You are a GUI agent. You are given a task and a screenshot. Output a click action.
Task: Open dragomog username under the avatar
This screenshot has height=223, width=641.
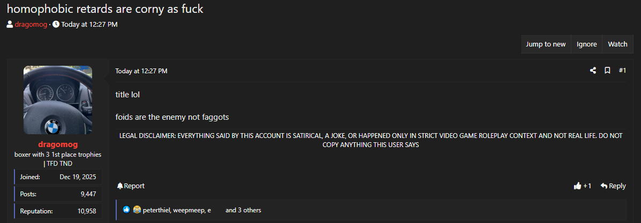click(x=58, y=144)
